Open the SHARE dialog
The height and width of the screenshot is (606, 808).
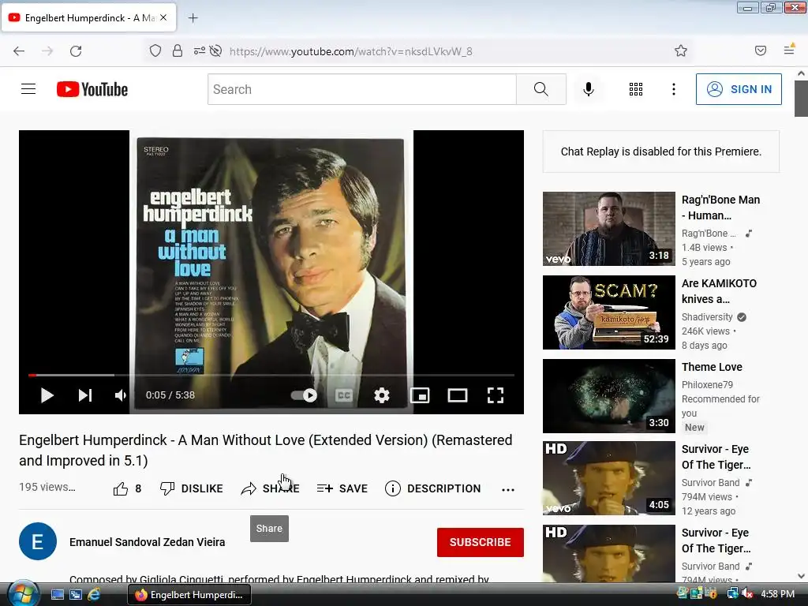[270, 488]
